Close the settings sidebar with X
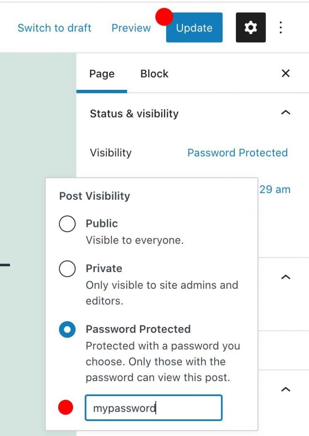The height and width of the screenshot is (436, 309). pyautogui.click(x=286, y=73)
